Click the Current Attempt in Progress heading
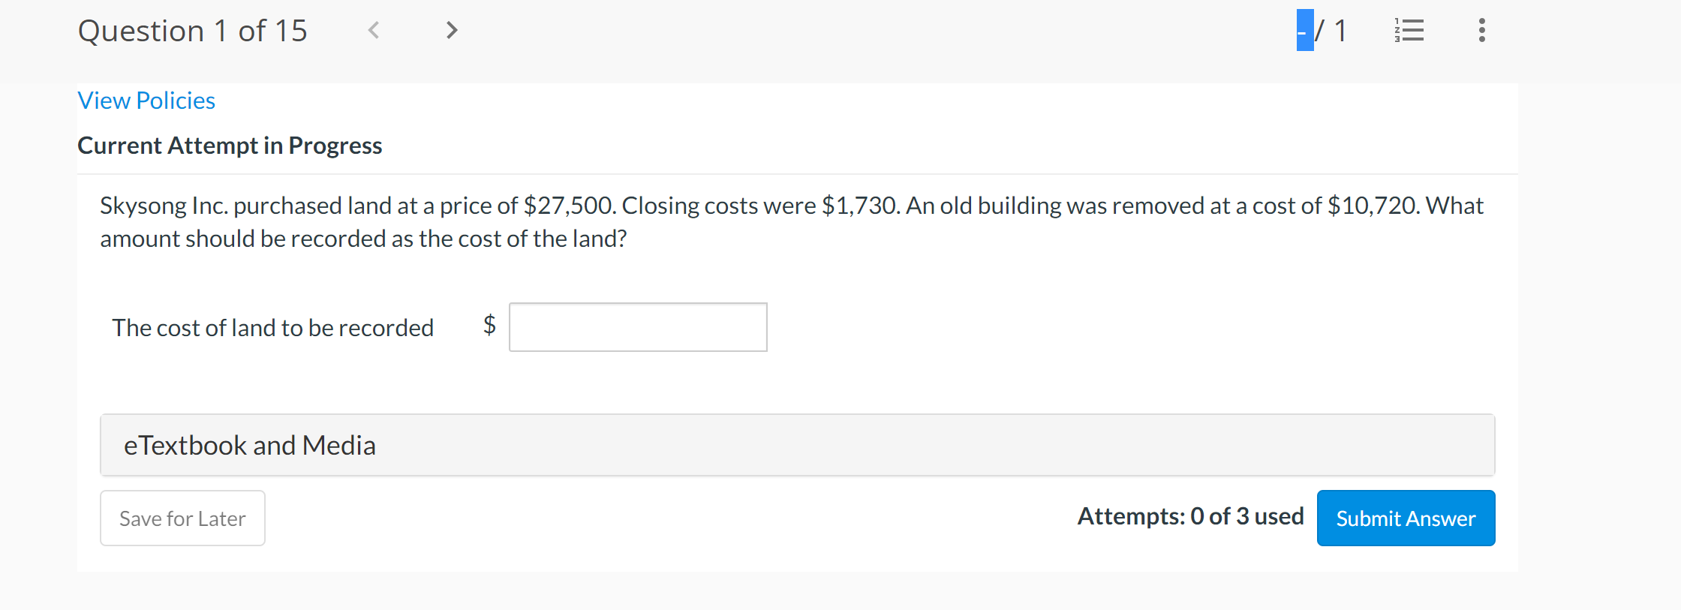 pos(230,146)
